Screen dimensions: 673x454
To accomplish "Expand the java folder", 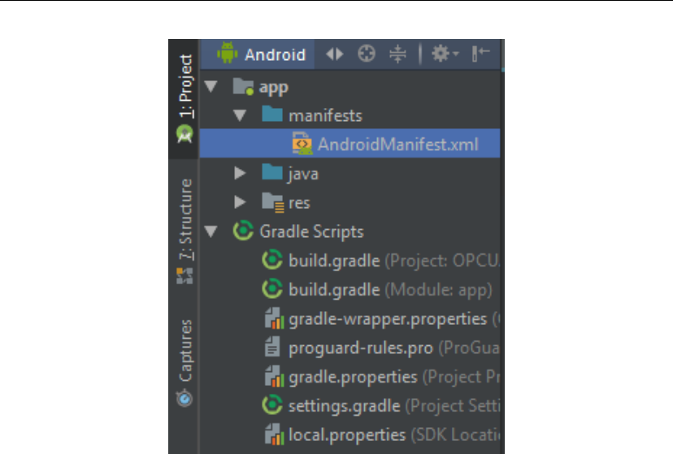I will pyautogui.click(x=241, y=173).
